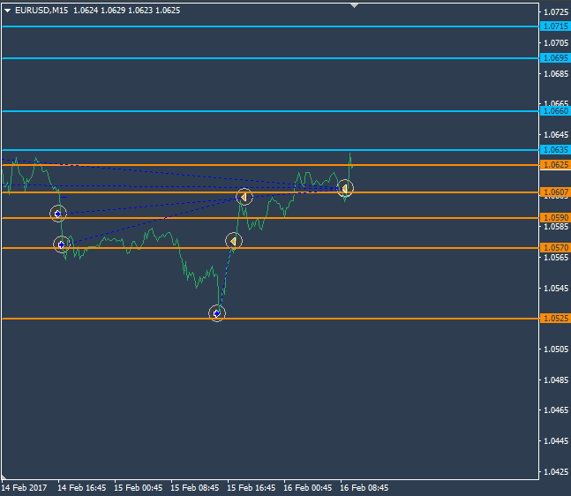Select the cyan horizontal line at 1.0695

270,58
